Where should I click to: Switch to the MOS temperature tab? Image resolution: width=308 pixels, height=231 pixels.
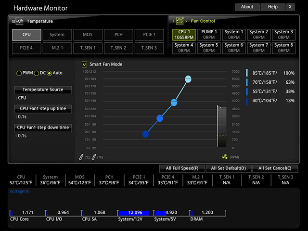(x=88, y=35)
